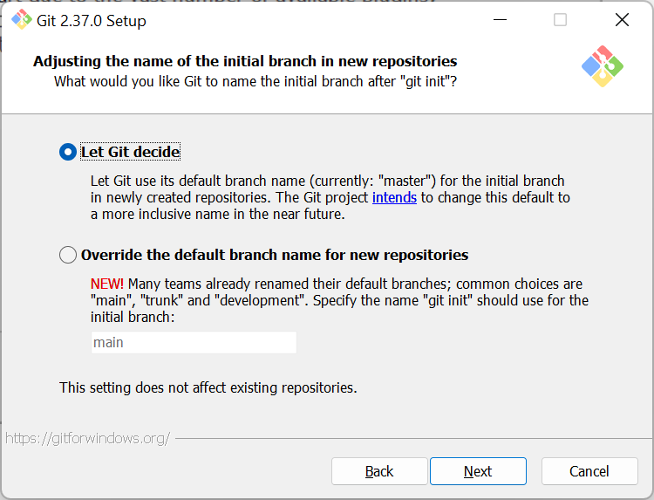Cancel the Git setup
This screenshot has height=500, width=654.
pyautogui.click(x=589, y=471)
